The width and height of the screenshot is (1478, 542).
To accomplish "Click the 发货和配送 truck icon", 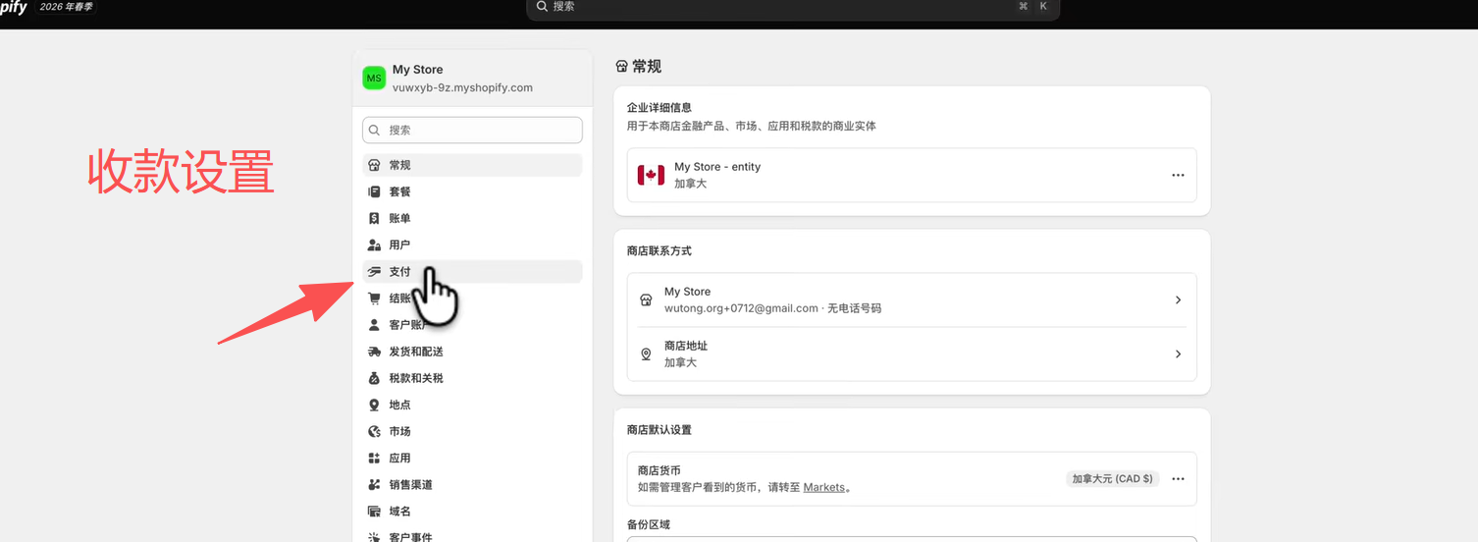I will click(374, 352).
